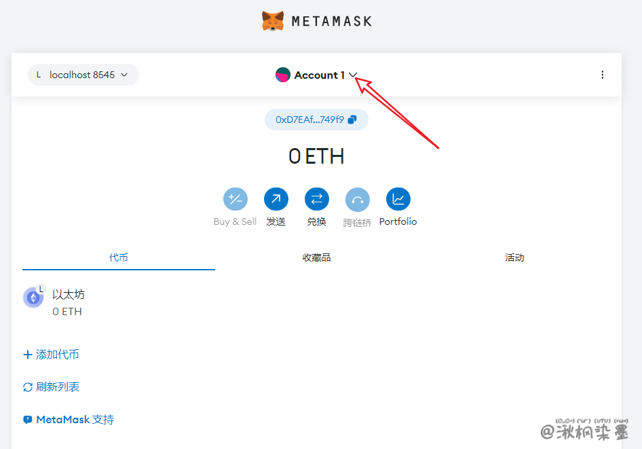
Task: Expand the Account 1 chevron
Action: pos(353,75)
